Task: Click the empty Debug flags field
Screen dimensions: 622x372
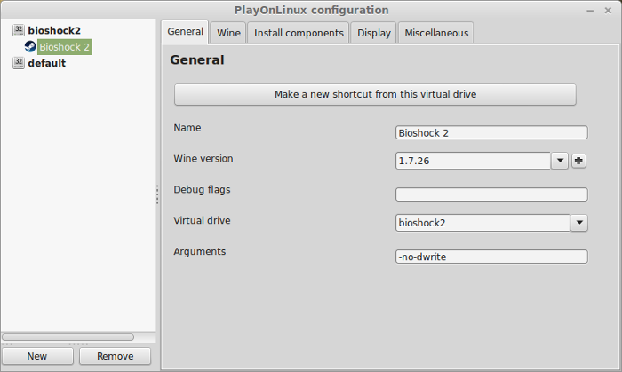Action: click(491, 194)
